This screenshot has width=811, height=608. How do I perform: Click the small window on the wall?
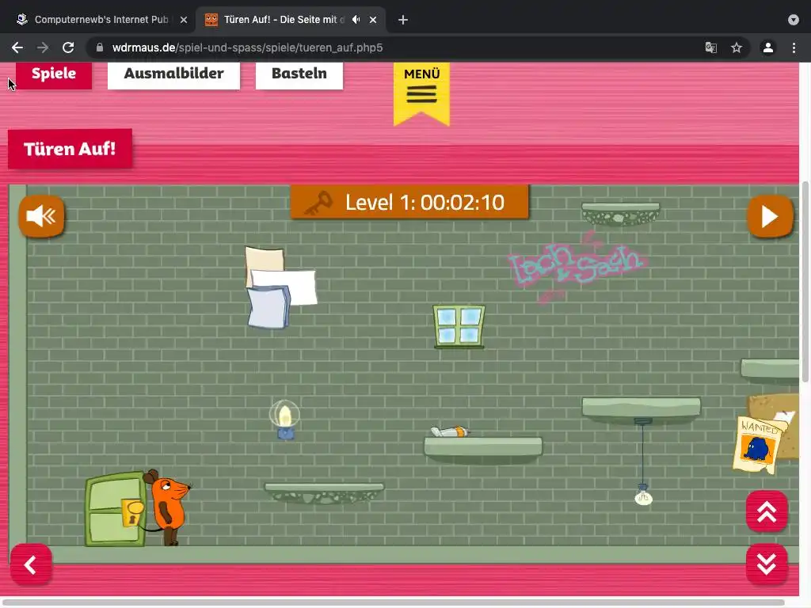pyautogui.click(x=459, y=326)
